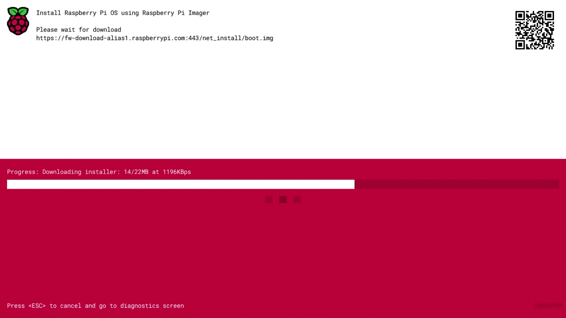Click the center square control icon
The height and width of the screenshot is (318, 566).
(283, 199)
